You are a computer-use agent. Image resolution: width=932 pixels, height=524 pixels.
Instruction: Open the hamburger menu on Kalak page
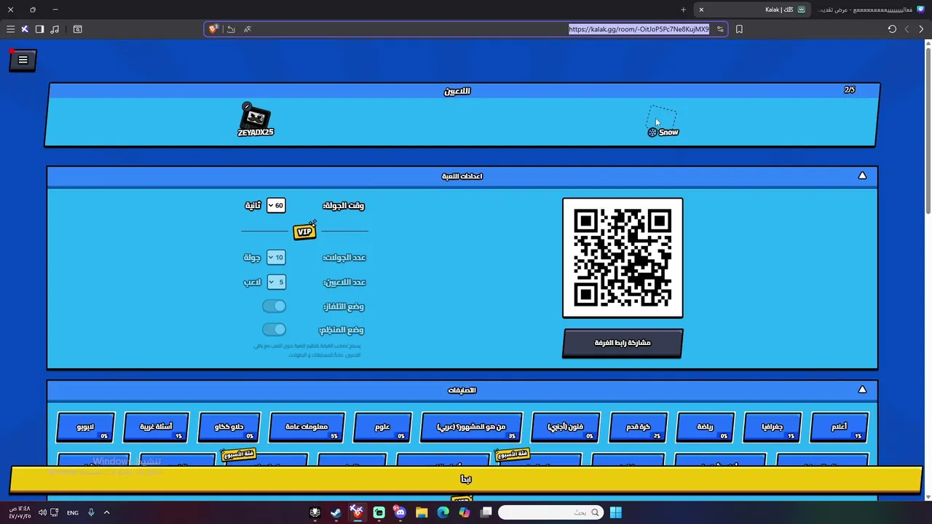tap(23, 60)
